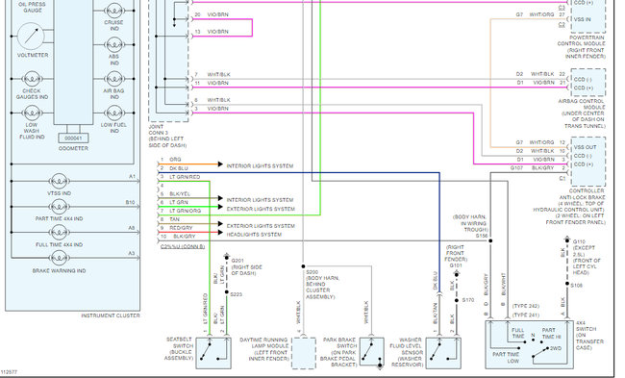Click the 4X4 SWITCH (ON TRANSFER CASE) label
The height and width of the screenshot is (378, 625).
point(590,336)
